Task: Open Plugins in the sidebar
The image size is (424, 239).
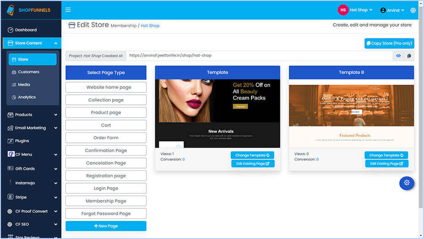Action: (22, 141)
